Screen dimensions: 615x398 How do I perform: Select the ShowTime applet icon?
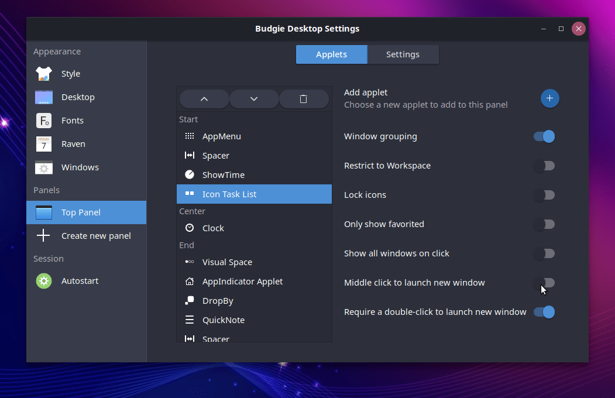pos(190,175)
